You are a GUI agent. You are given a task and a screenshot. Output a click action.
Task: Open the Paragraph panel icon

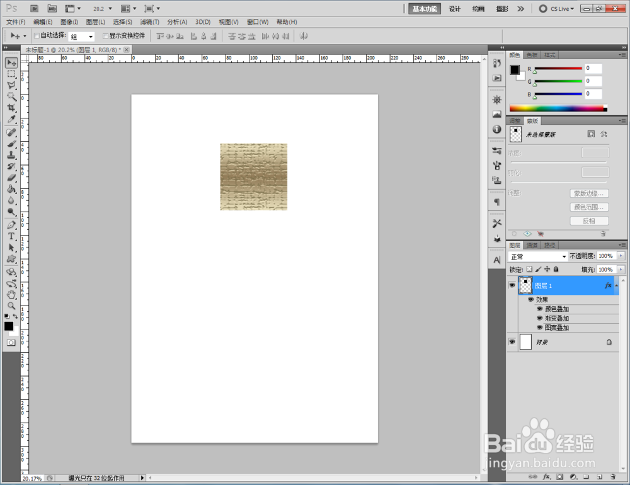(x=497, y=202)
